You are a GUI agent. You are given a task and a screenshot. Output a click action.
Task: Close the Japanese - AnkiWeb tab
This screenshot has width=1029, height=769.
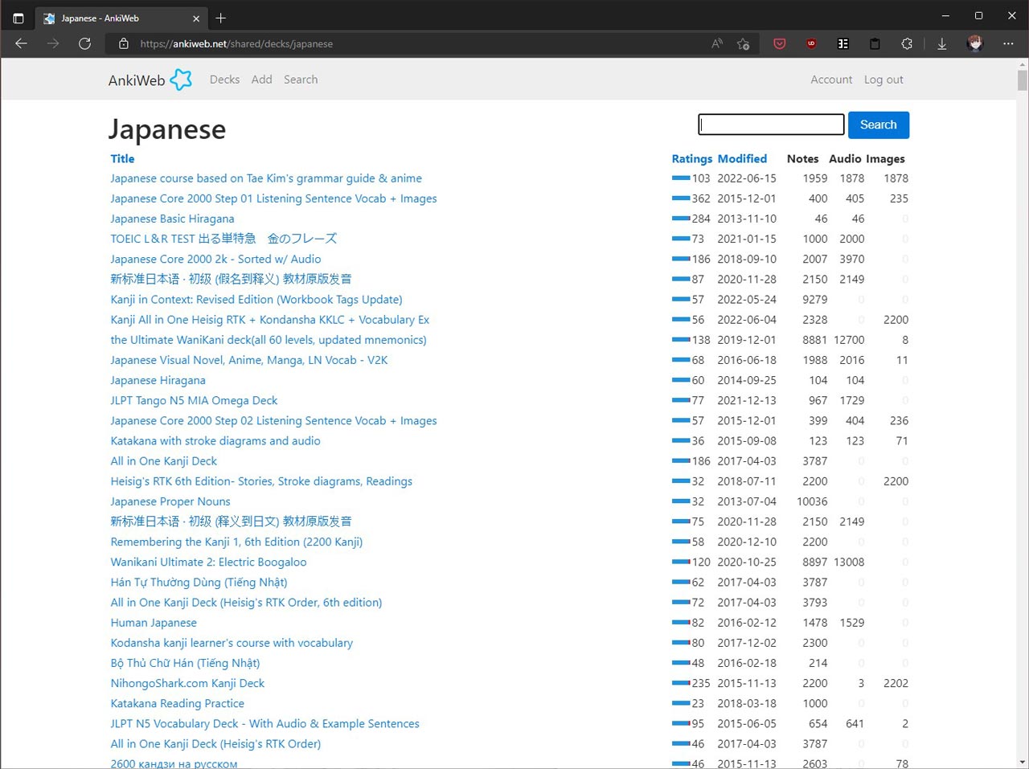[196, 18]
